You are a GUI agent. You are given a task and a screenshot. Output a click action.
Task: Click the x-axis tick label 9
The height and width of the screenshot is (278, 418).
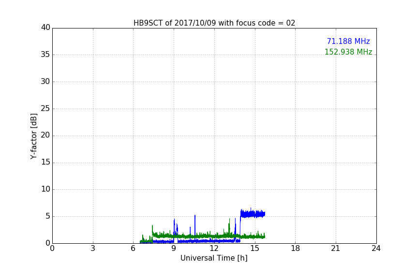coord(174,249)
